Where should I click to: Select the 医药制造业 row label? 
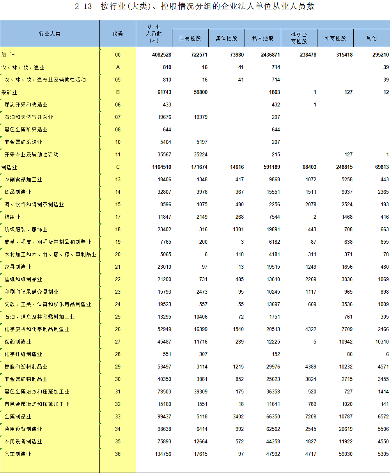point(18,342)
